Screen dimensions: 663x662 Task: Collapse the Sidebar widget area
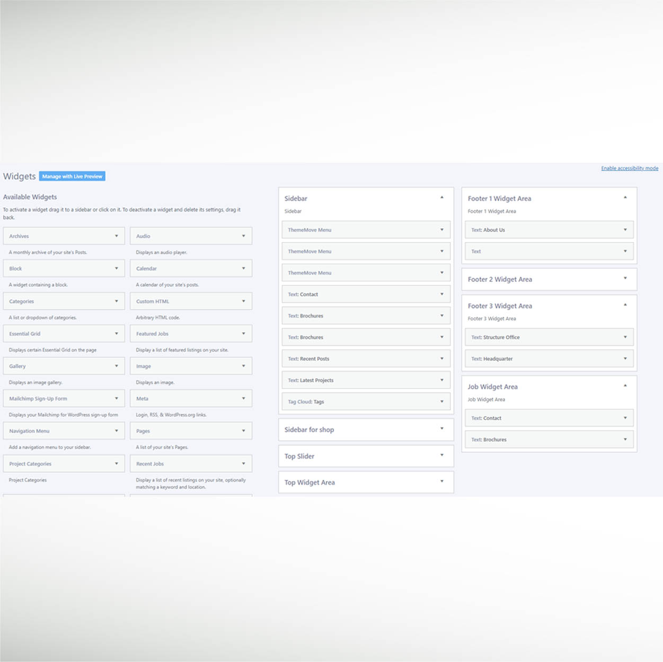point(441,198)
